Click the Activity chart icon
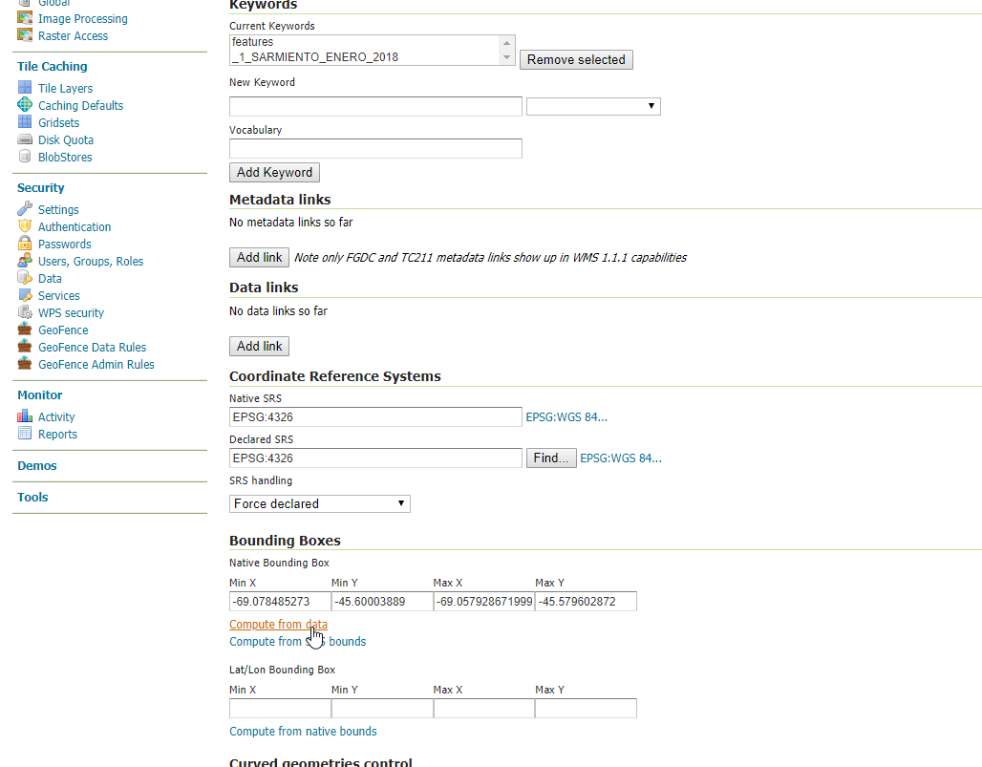Screen dimensions: 982x767 [25, 416]
